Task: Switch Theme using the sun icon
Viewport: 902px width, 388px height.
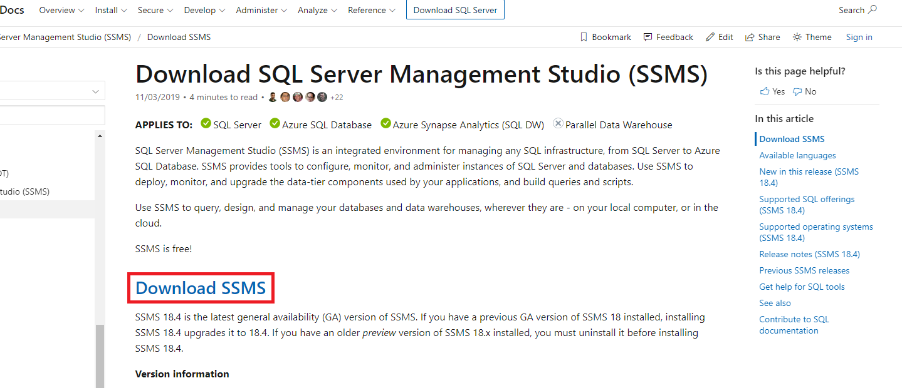Action: pyautogui.click(x=796, y=37)
